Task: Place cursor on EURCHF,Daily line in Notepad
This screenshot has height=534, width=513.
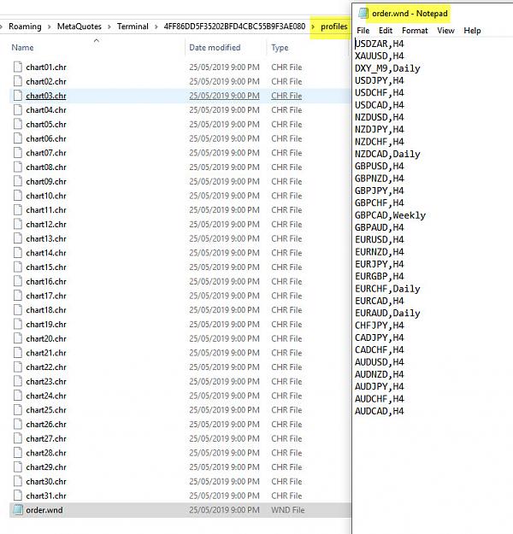Action: pos(387,289)
